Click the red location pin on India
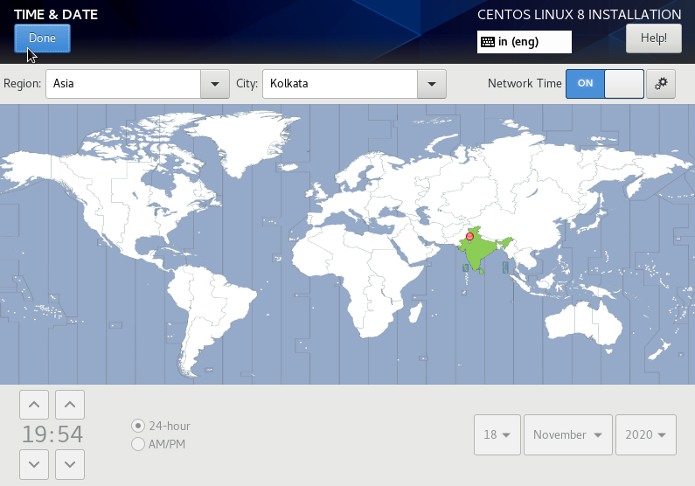Screen dimensions: 695x486 pyautogui.click(x=469, y=237)
